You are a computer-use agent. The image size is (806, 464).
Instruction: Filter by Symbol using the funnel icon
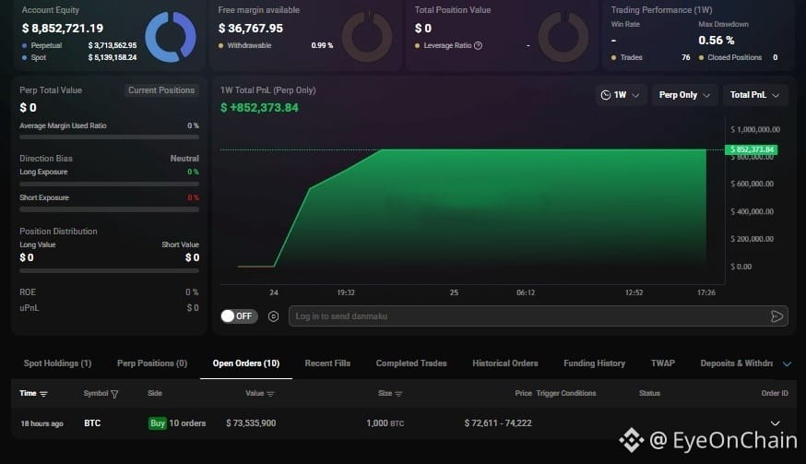(x=114, y=394)
